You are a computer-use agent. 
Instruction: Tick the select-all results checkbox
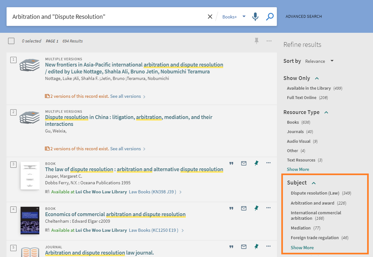point(11,41)
